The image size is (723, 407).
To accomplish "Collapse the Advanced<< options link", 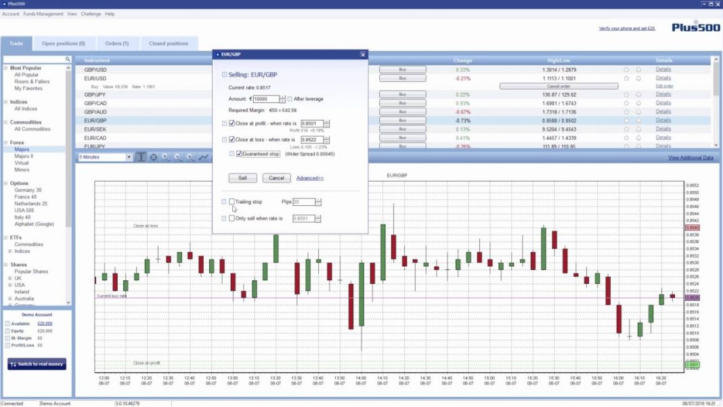I will click(310, 178).
